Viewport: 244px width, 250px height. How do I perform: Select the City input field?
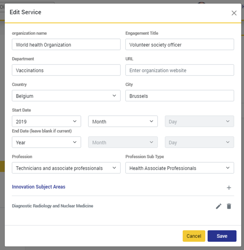click(179, 96)
